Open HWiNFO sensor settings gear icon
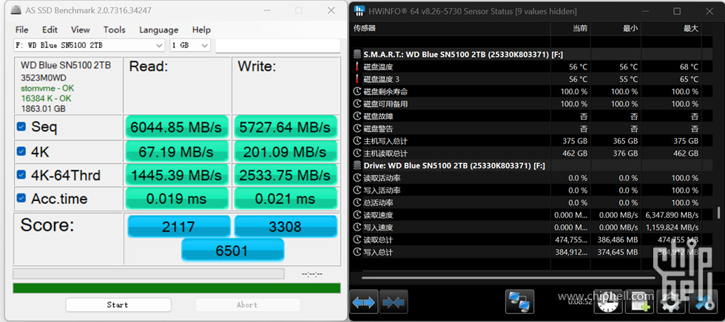725x322 pixels. 670,301
